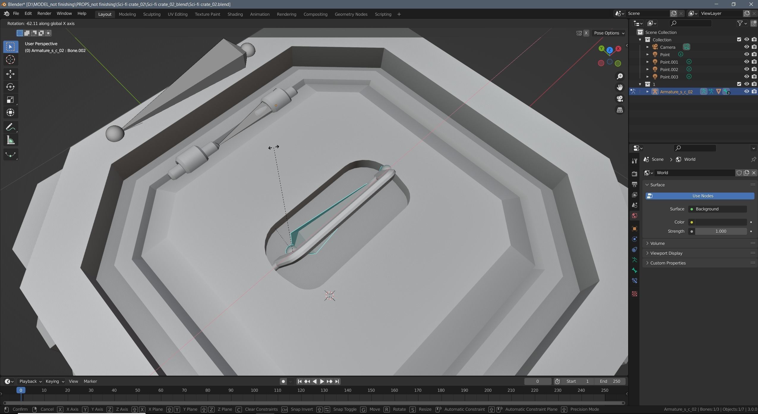Viewport: 758px width, 414px height.
Task: Open the Physics properties tab
Action: pos(634,239)
